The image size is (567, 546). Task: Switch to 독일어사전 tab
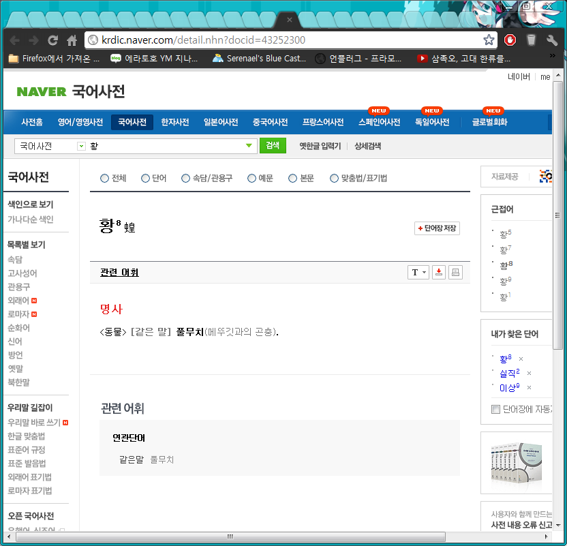click(x=432, y=122)
